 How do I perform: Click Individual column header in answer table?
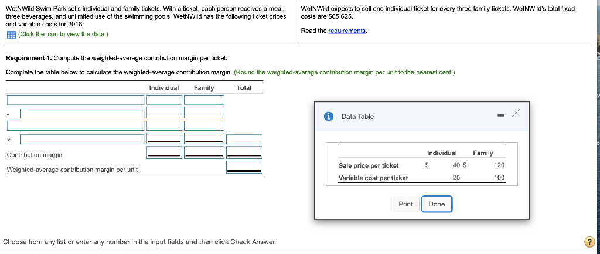[164, 88]
